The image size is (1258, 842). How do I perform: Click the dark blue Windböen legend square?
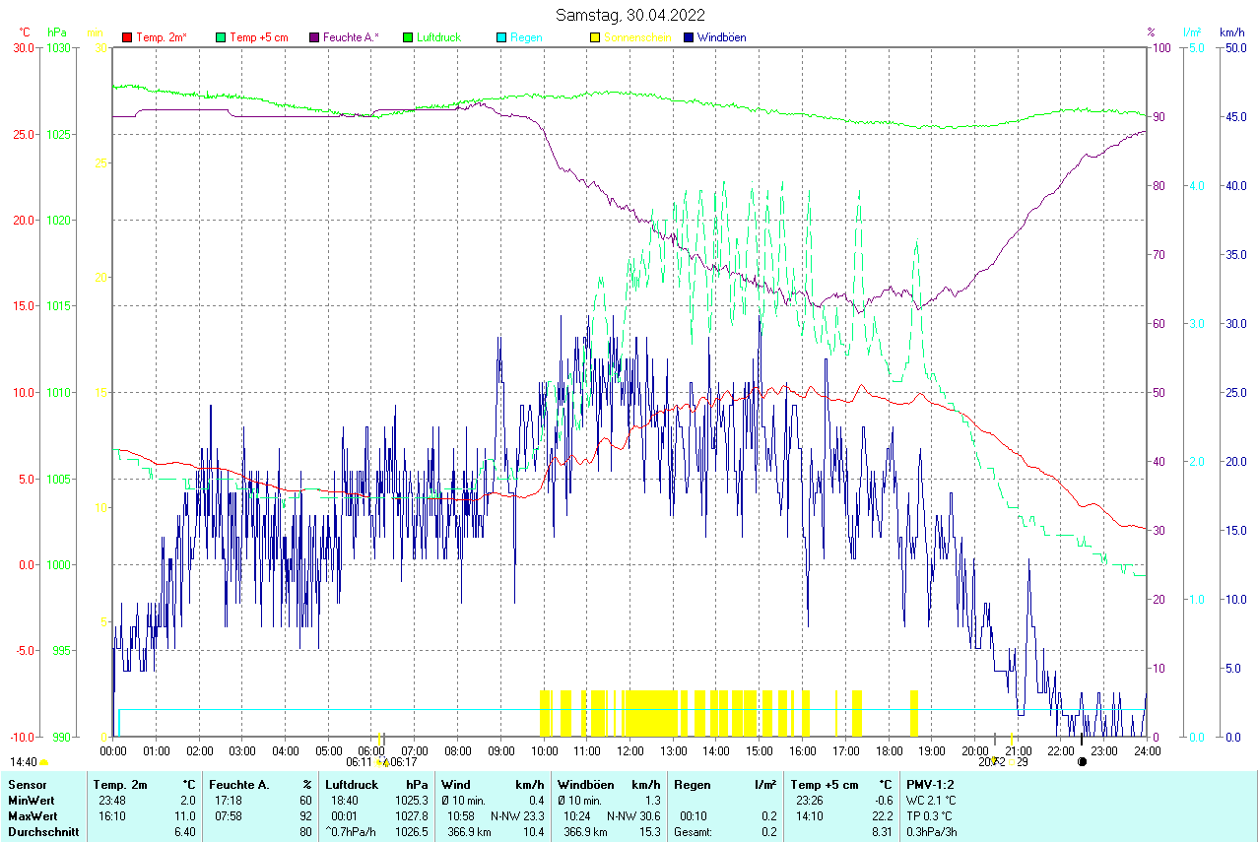click(x=689, y=37)
